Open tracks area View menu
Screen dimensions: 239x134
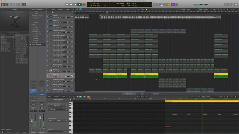coord(68,9)
